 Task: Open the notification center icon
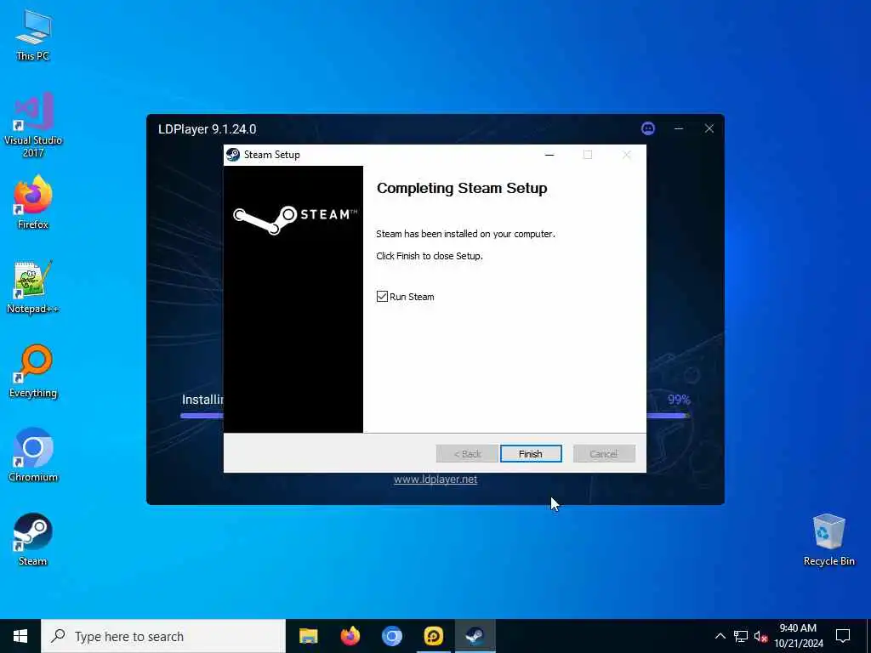coord(843,636)
